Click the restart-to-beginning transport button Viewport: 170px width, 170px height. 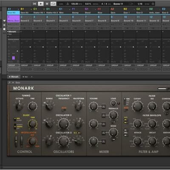tap(34, 4)
